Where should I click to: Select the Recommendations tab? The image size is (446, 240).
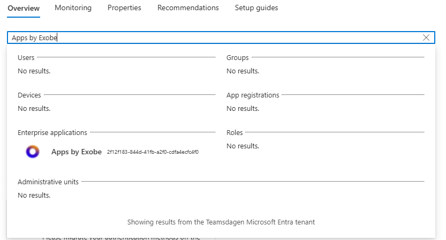[188, 7]
